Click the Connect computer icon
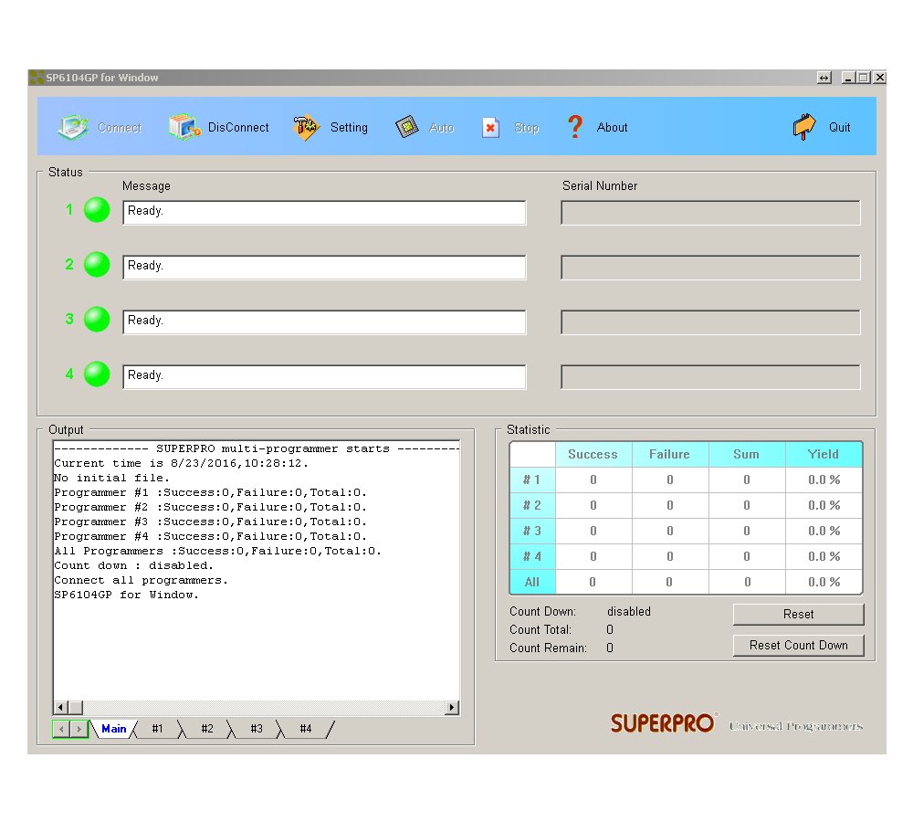Screen dimensions: 913x822 click(x=73, y=127)
